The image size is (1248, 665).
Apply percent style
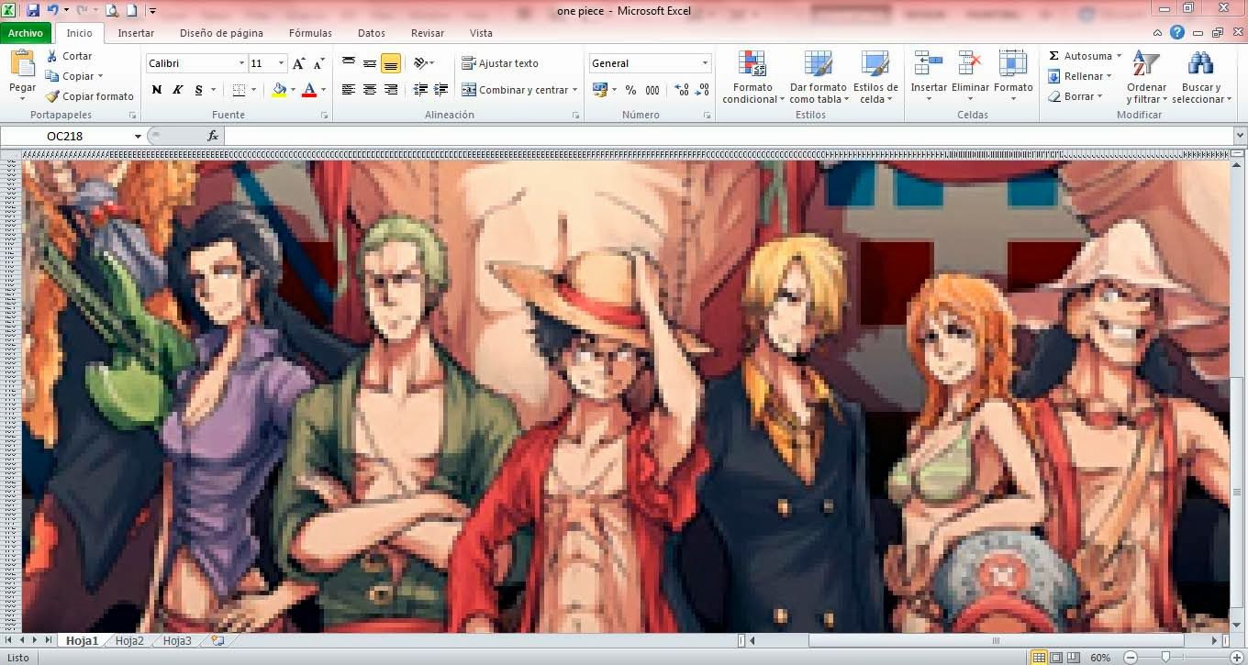630,90
